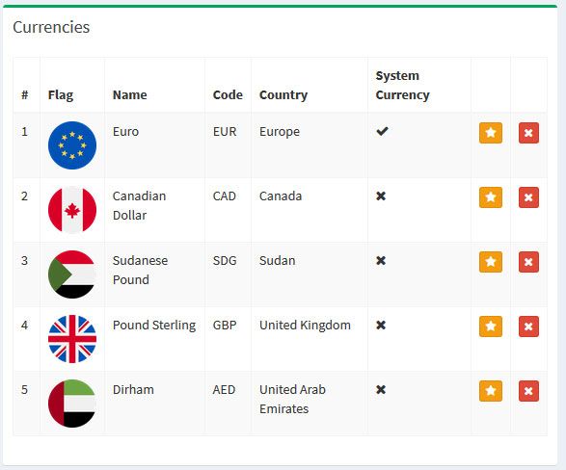Click the Country column header

[x=283, y=95]
